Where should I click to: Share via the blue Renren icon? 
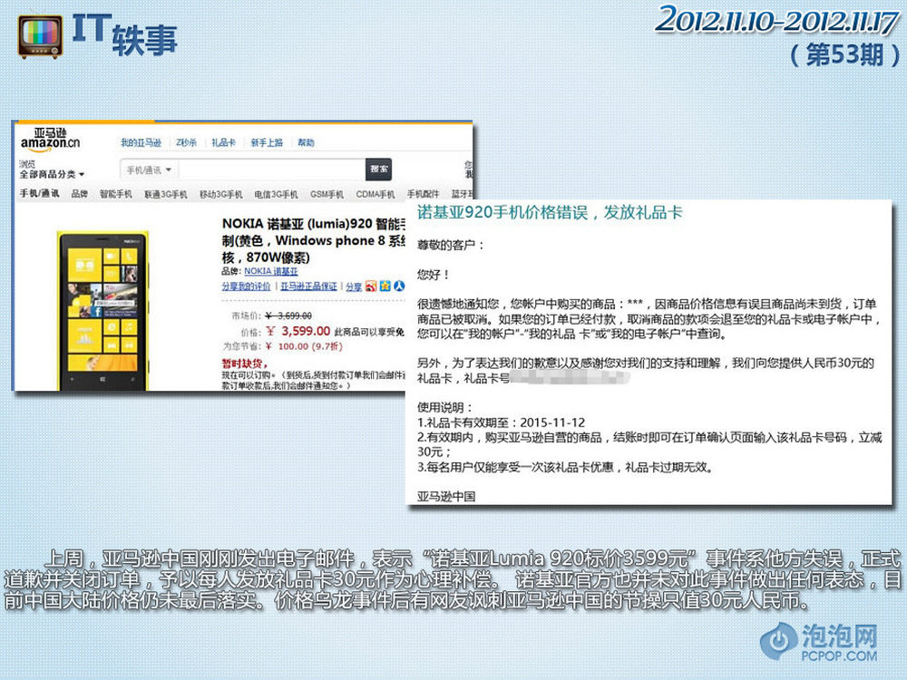[x=399, y=286]
